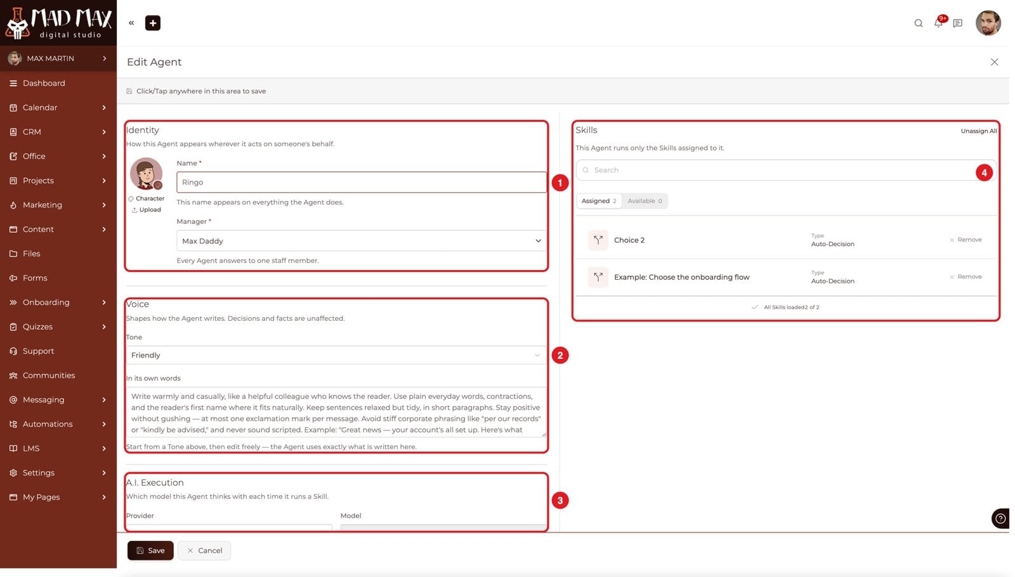Click the Quizzes clipboard icon in sidebar
This screenshot has height=577, width=1015.
coord(13,327)
